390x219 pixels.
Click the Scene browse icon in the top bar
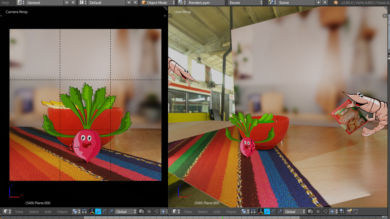point(272,3)
